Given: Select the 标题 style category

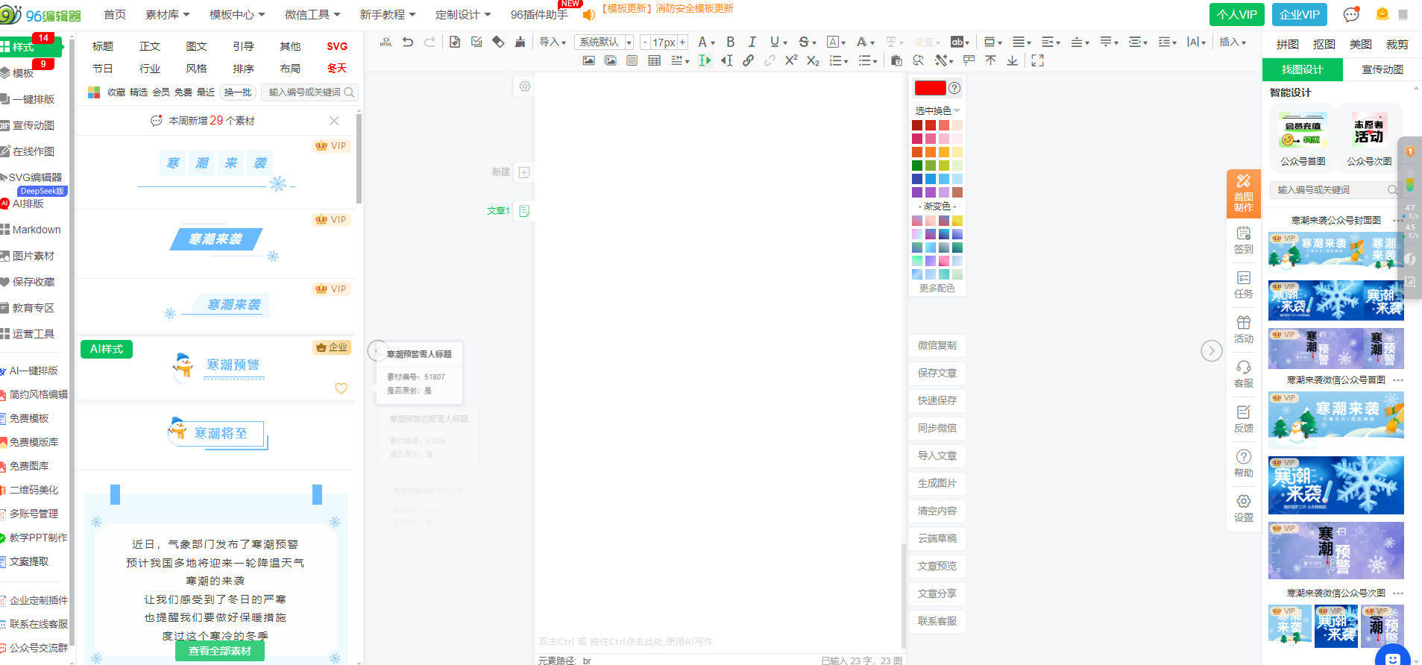Looking at the screenshot, I should point(103,46).
